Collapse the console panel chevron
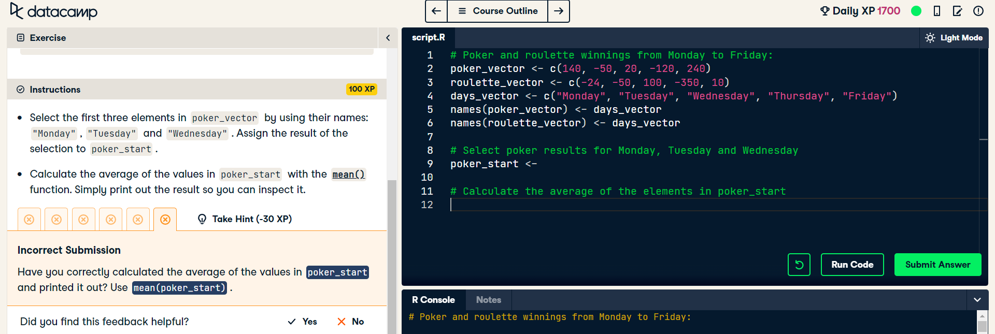Image resolution: width=995 pixels, height=334 pixels. point(977,300)
